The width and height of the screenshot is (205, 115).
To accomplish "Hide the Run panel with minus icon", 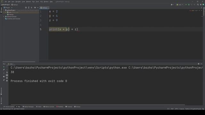I will click(x=201, y=64).
